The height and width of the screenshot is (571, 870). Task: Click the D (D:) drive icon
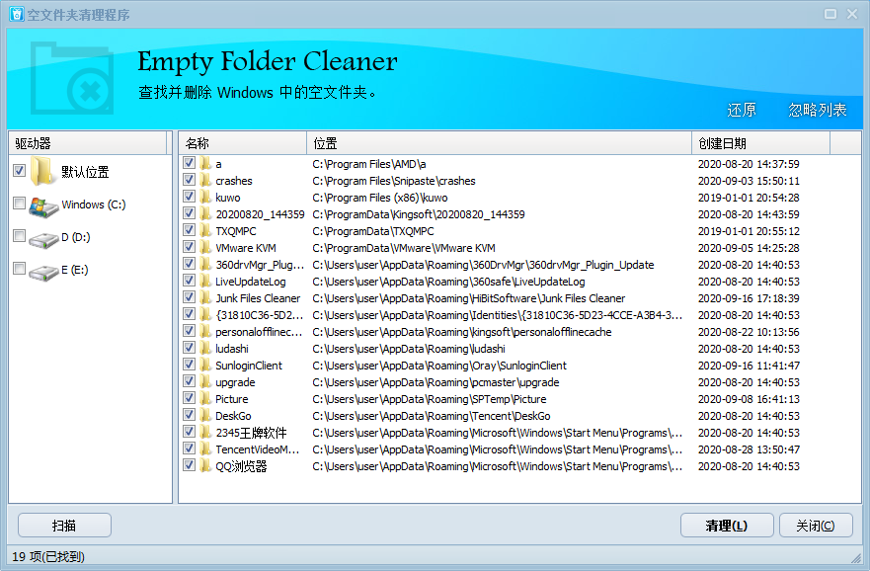43,239
